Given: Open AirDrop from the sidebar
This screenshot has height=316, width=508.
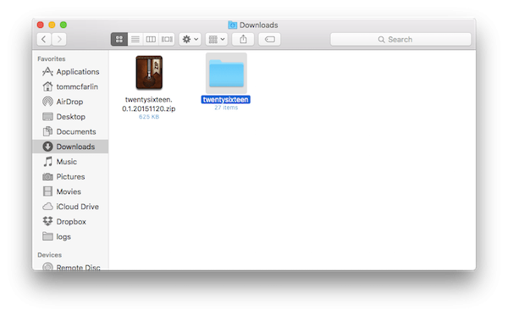Looking at the screenshot, I should pyautogui.click(x=70, y=102).
